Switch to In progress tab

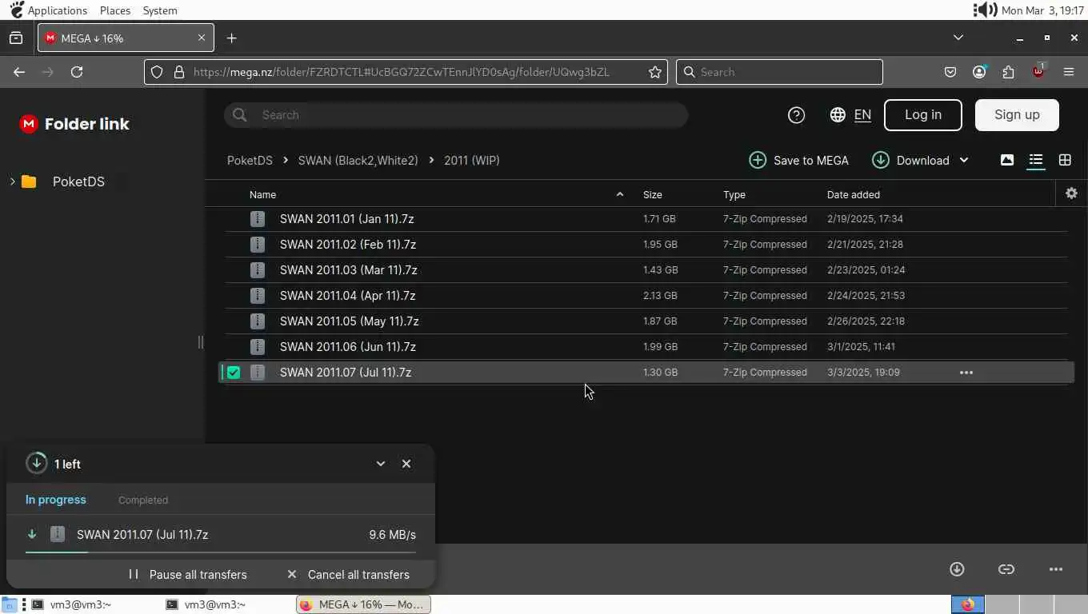[56, 500]
